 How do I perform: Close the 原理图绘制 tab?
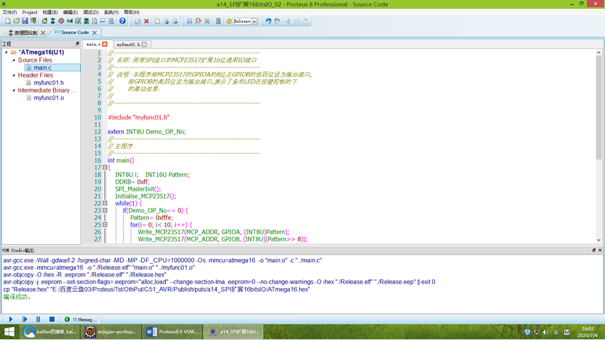point(43,32)
